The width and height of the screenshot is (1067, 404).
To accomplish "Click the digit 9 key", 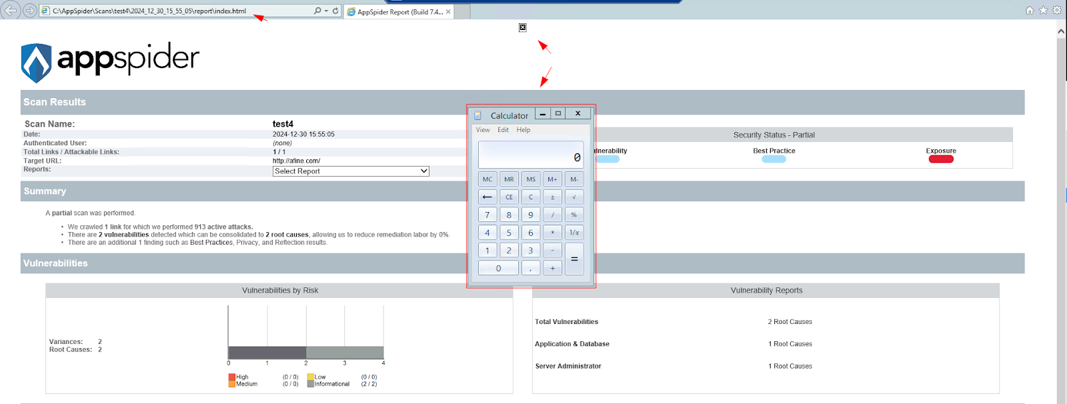I will [x=531, y=215].
